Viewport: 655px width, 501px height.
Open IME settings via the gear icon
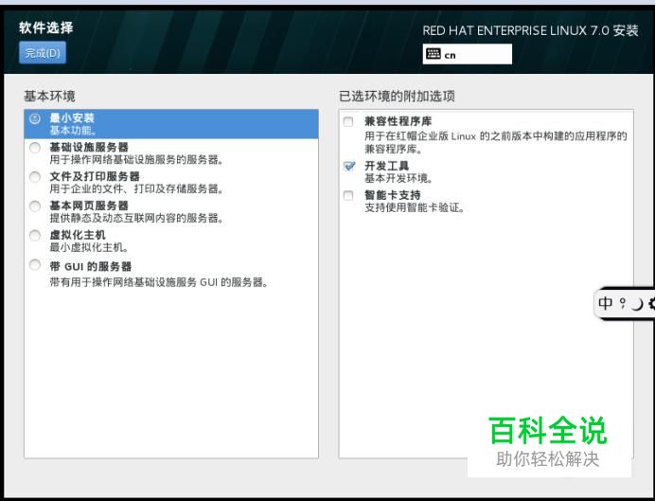pyautogui.click(x=651, y=303)
